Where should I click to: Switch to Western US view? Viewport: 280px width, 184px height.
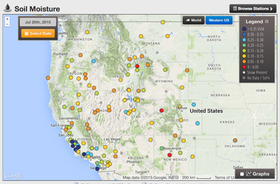[x=219, y=20]
